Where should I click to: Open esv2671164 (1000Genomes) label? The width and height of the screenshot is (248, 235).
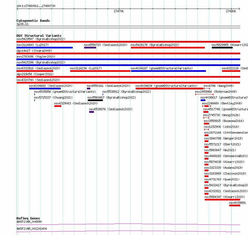pyautogui.click(x=226, y=133)
